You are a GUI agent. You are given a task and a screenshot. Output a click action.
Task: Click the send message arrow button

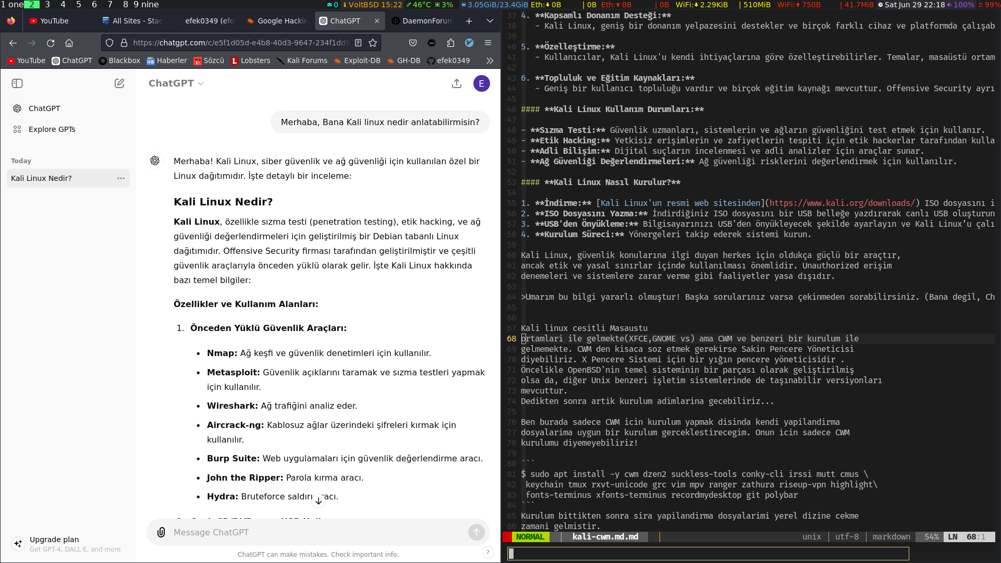(476, 532)
